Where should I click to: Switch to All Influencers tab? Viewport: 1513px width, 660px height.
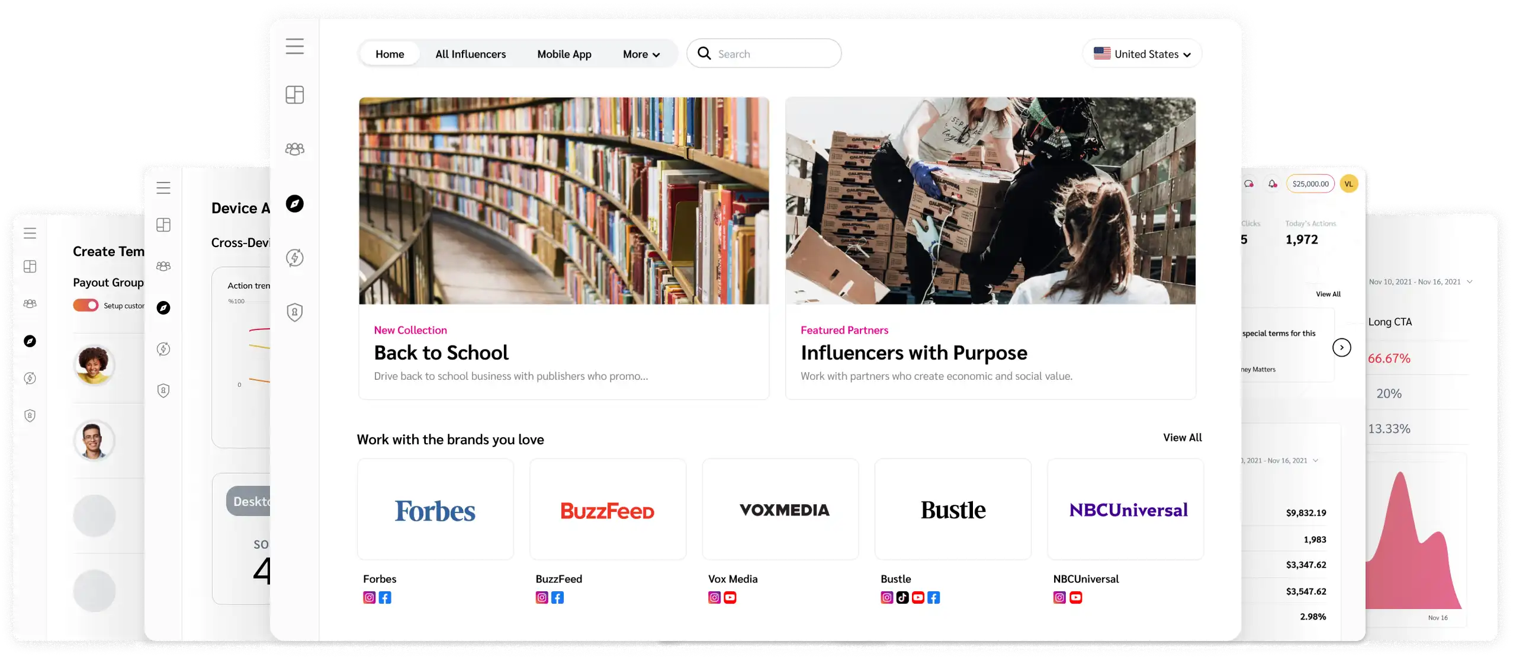[x=470, y=54]
